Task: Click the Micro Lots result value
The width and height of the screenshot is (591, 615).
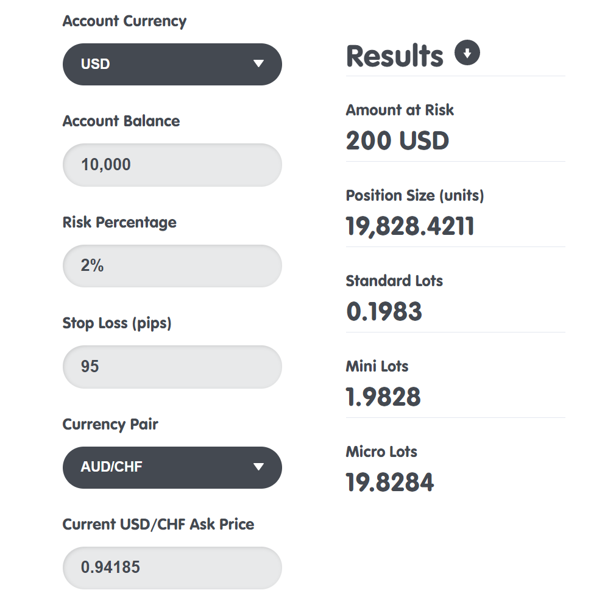Action: 389,482
